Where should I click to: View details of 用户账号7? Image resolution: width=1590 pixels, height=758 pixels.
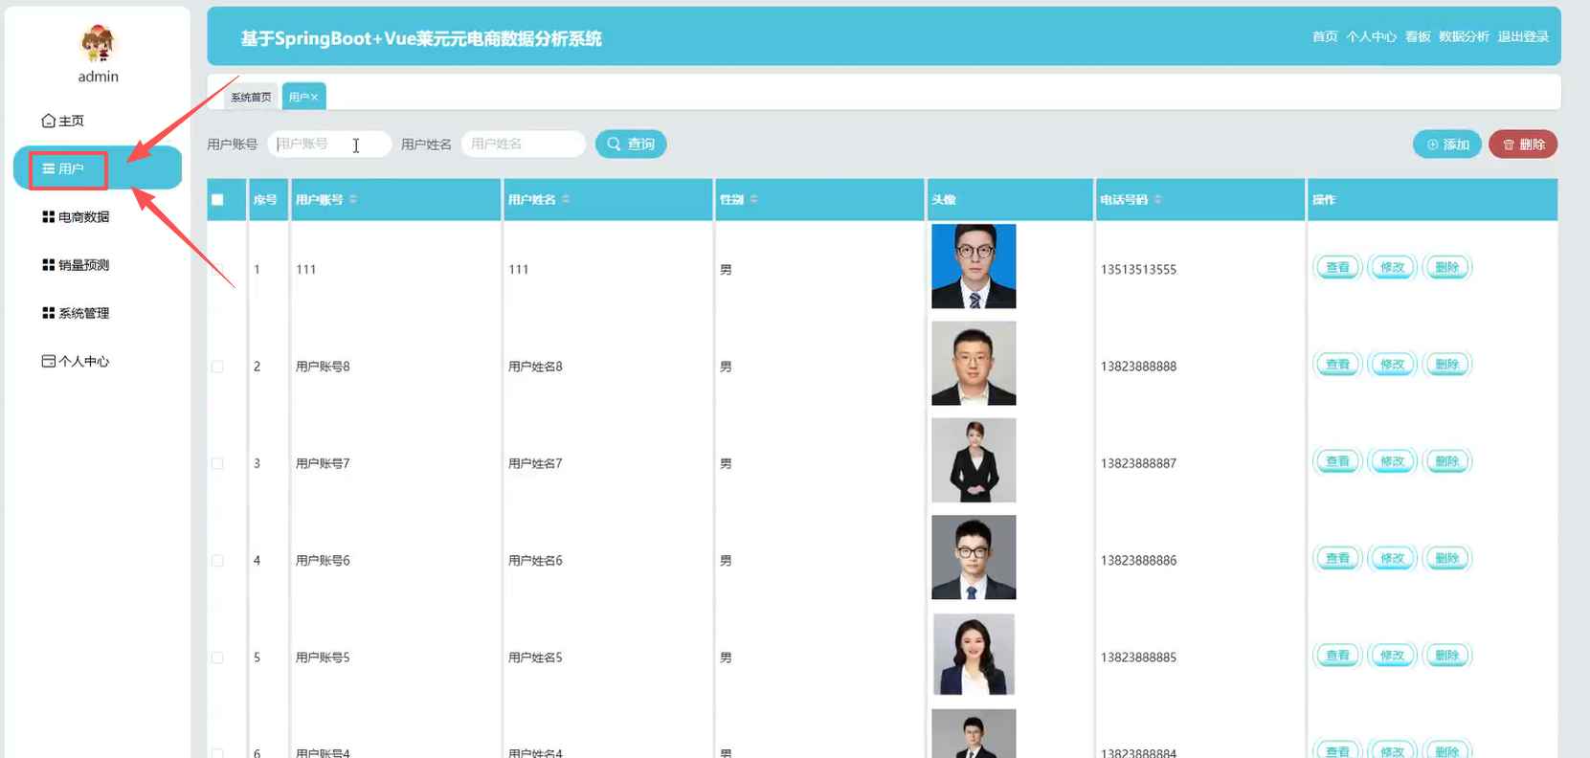pos(1337,461)
